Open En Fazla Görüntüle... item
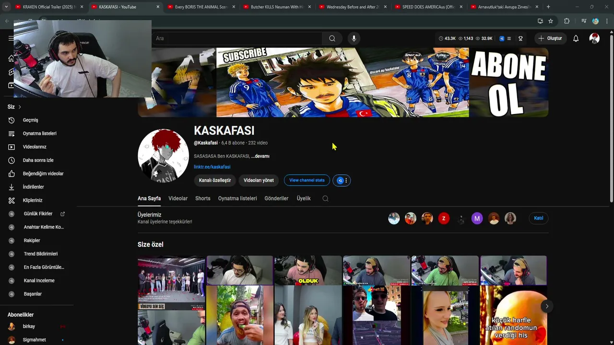Viewport: 614px width, 345px height. (44, 267)
